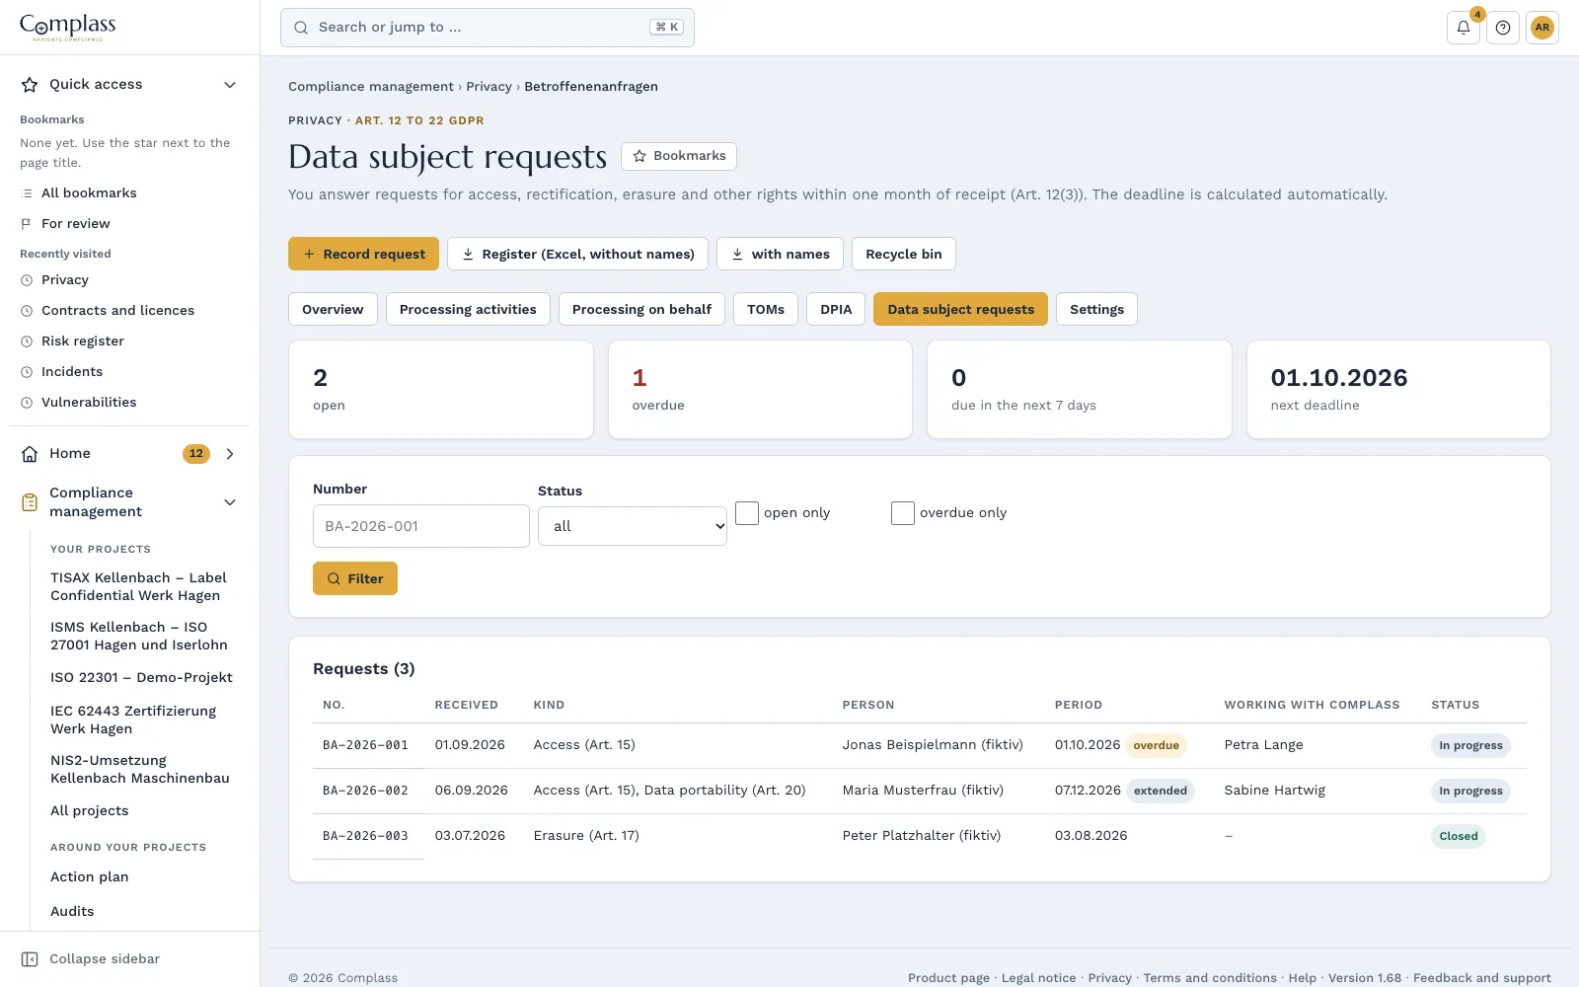The height and width of the screenshot is (987, 1579).
Task: Click the star in the Bookmarks button
Action: (639, 156)
